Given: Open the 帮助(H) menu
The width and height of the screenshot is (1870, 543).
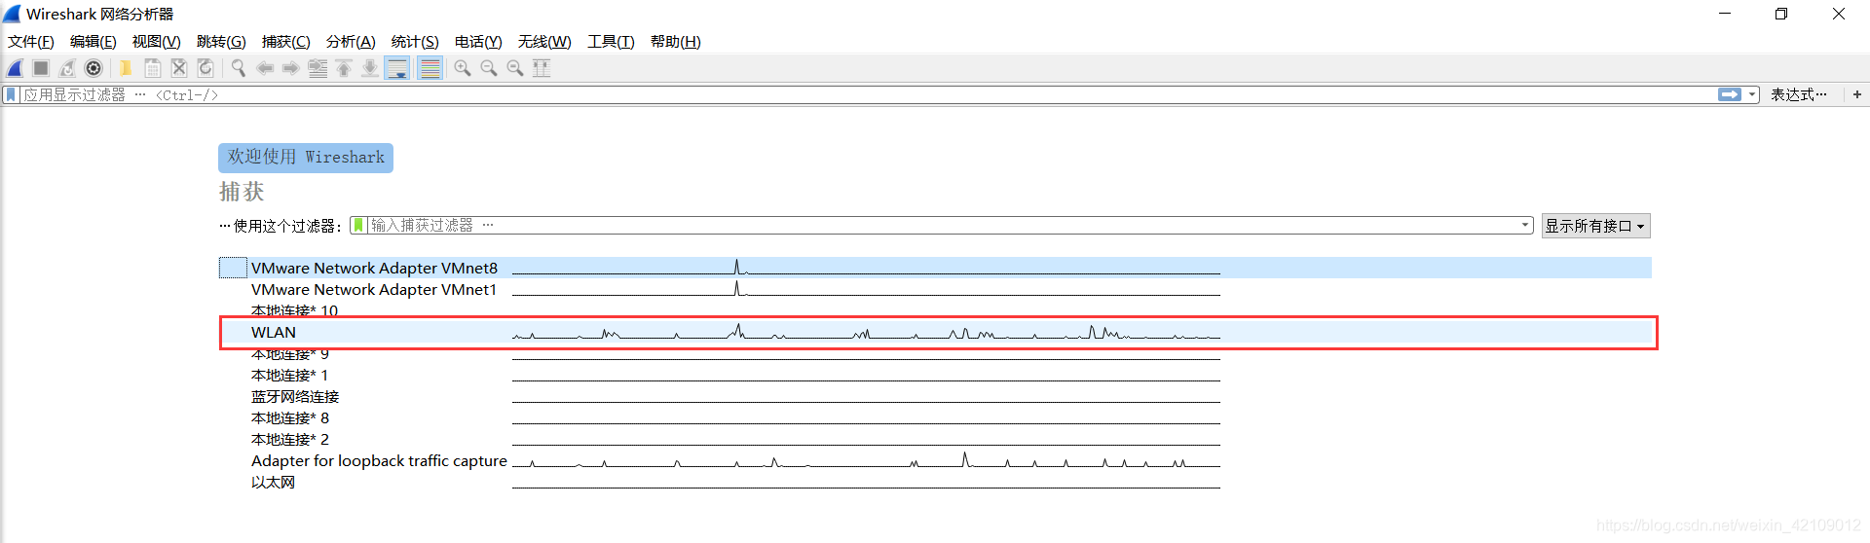Looking at the screenshot, I should [x=676, y=41].
